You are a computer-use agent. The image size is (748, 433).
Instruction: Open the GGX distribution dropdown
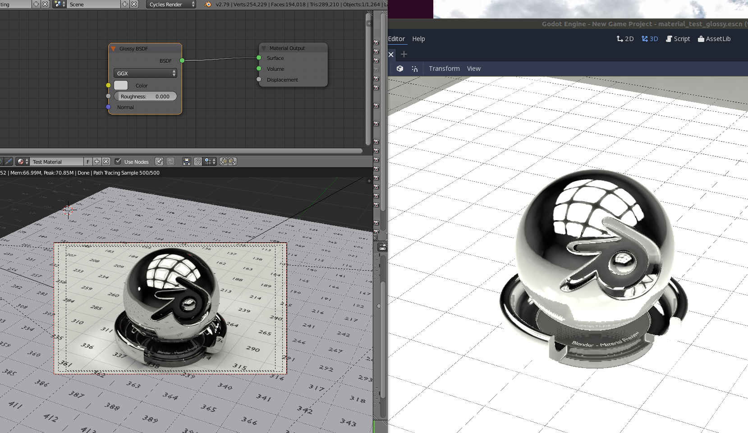click(145, 73)
